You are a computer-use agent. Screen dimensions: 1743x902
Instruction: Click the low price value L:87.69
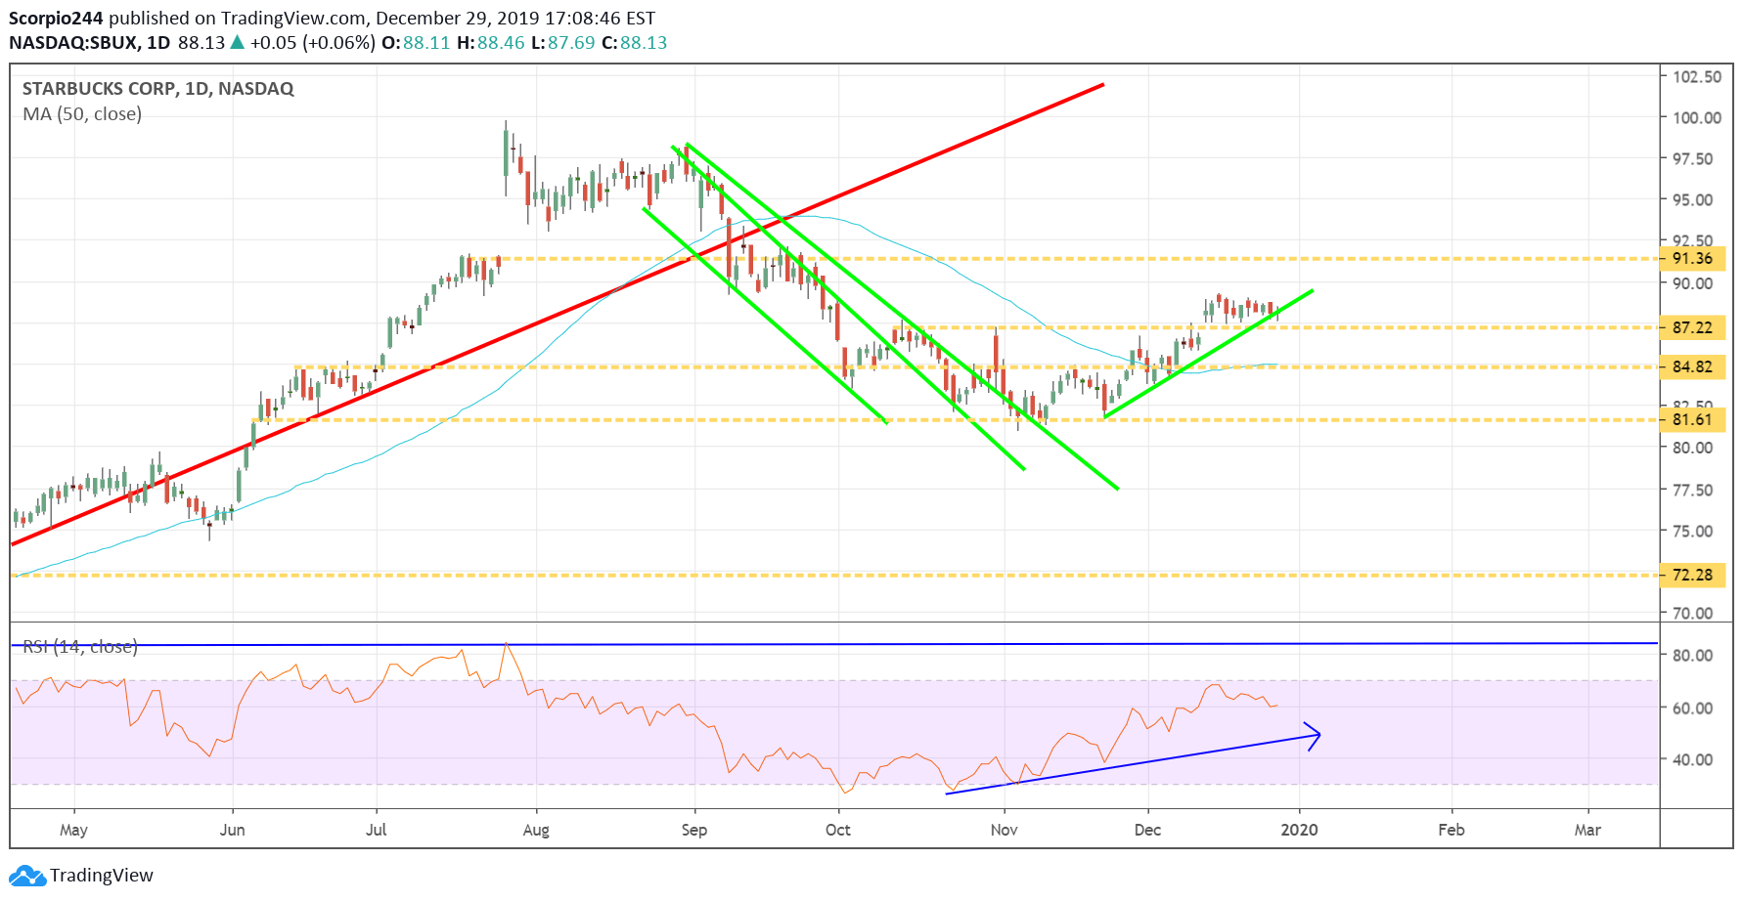coord(563,43)
